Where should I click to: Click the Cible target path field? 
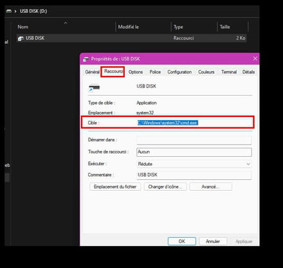click(194, 123)
